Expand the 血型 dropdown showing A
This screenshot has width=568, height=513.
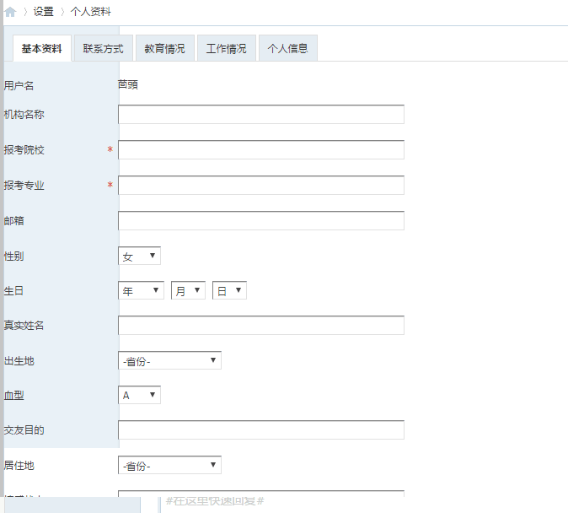pos(139,395)
